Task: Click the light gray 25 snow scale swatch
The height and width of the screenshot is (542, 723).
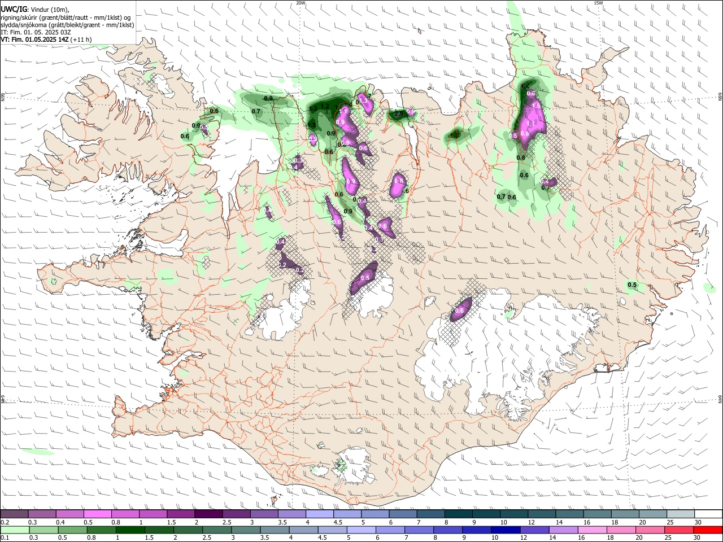Action: (680, 514)
